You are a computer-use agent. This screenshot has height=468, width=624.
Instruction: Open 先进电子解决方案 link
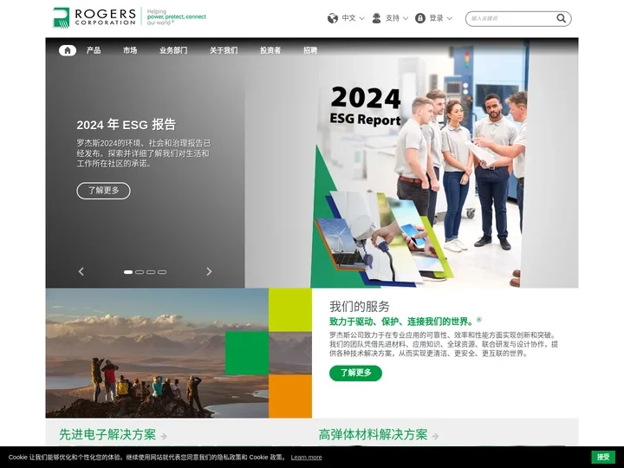pos(107,434)
